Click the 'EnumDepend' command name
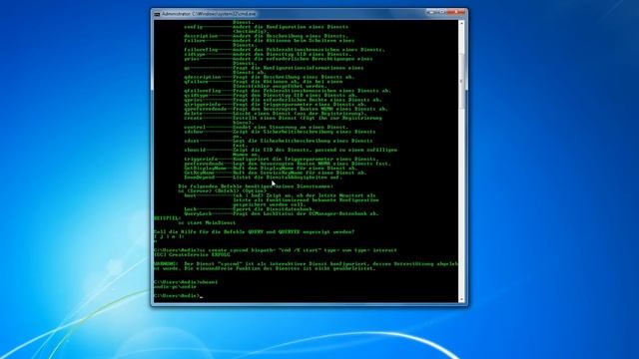The image size is (639, 359). click(x=199, y=178)
